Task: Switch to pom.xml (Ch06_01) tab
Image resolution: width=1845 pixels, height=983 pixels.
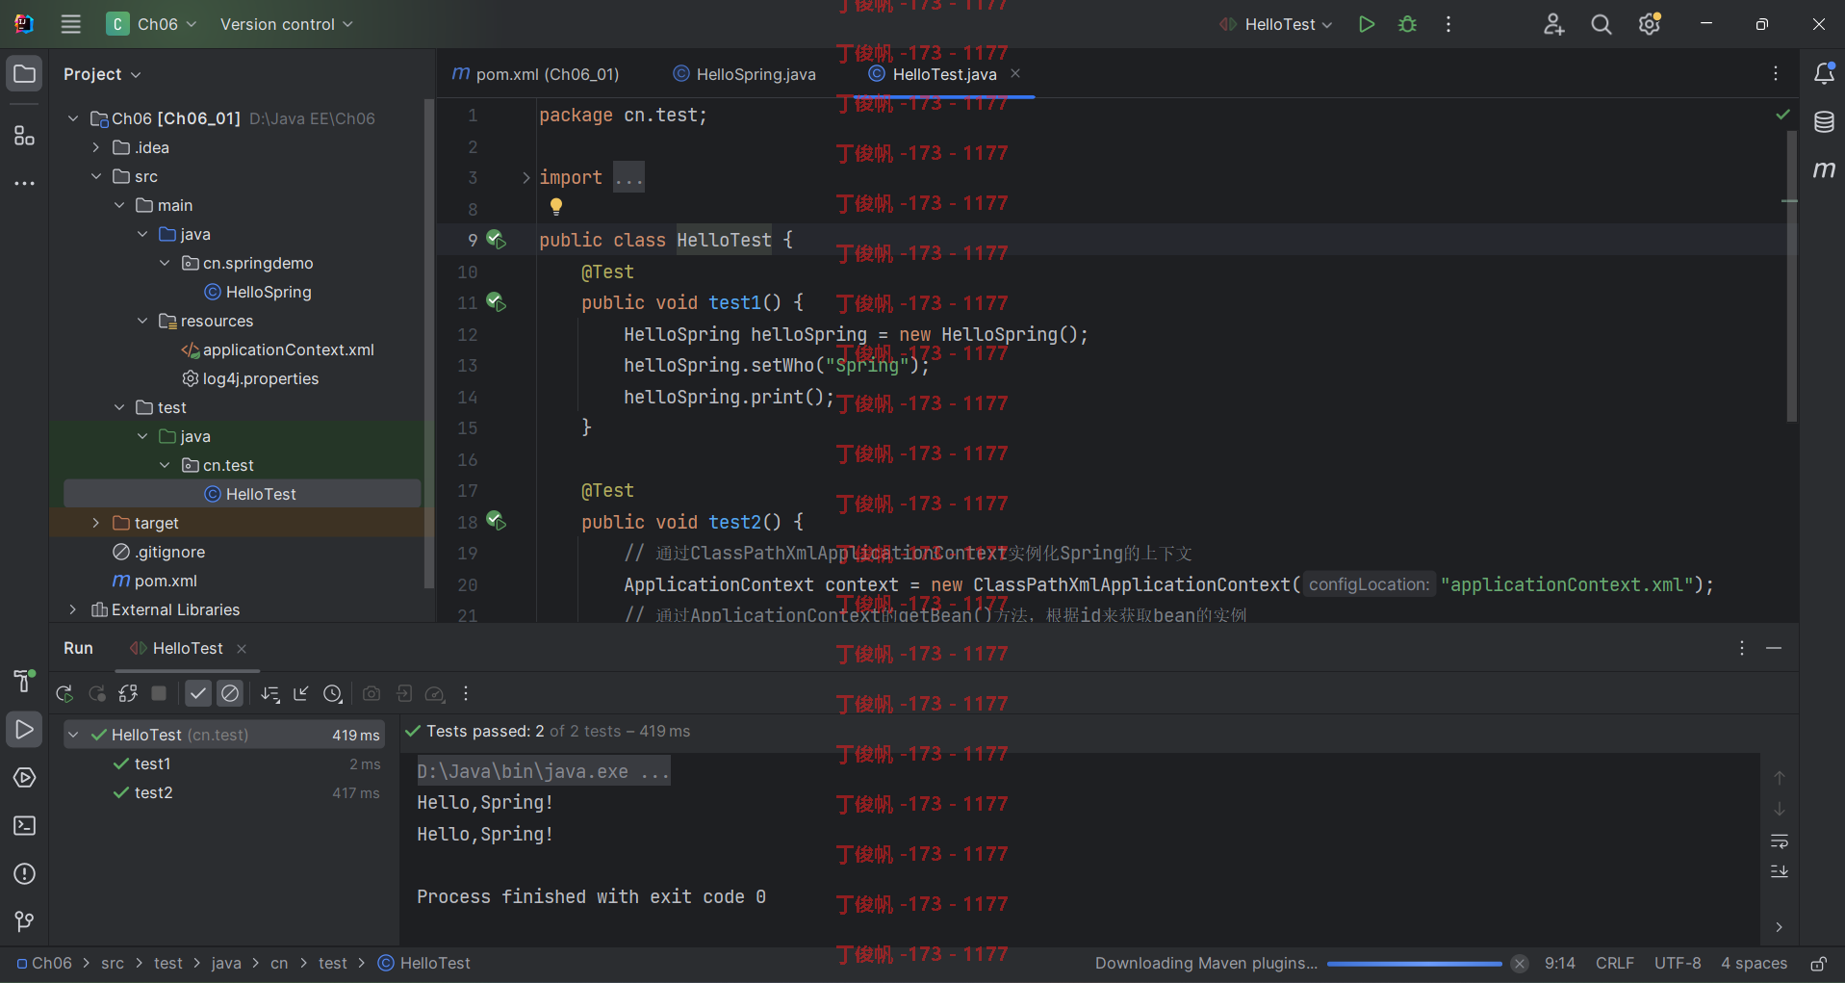Action: 536,74
